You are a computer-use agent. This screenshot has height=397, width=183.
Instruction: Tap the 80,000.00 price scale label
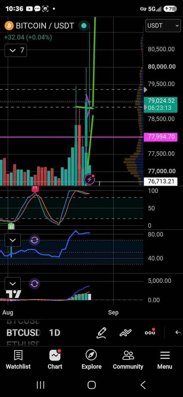pos(162,66)
